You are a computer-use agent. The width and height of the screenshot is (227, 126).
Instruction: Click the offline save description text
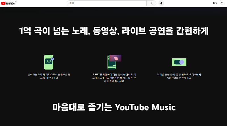click(114, 78)
